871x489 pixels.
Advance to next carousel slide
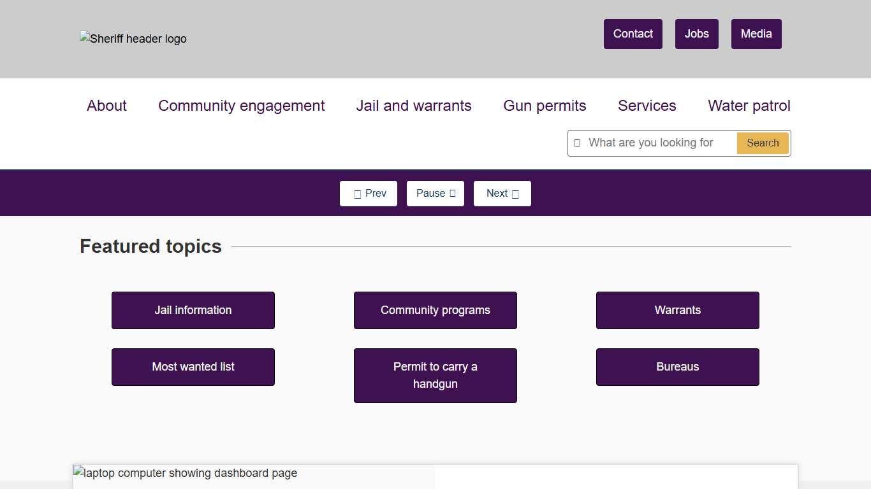pyautogui.click(x=502, y=194)
